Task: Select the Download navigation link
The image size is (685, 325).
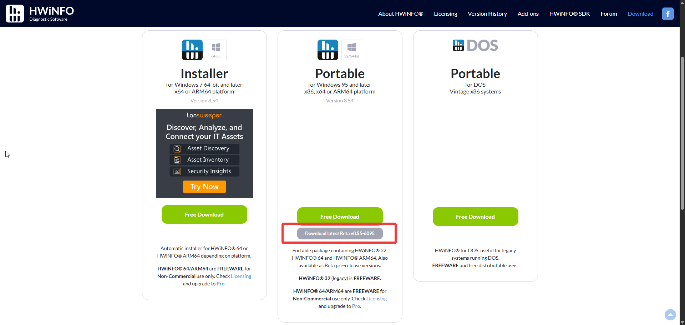Action: point(640,14)
